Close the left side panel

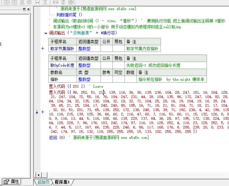(x=29, y=9)
